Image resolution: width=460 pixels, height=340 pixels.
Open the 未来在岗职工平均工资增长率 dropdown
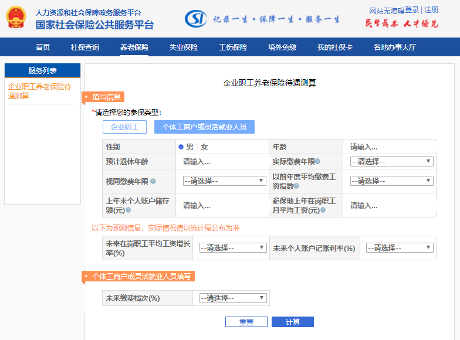[x=233, y=247]
